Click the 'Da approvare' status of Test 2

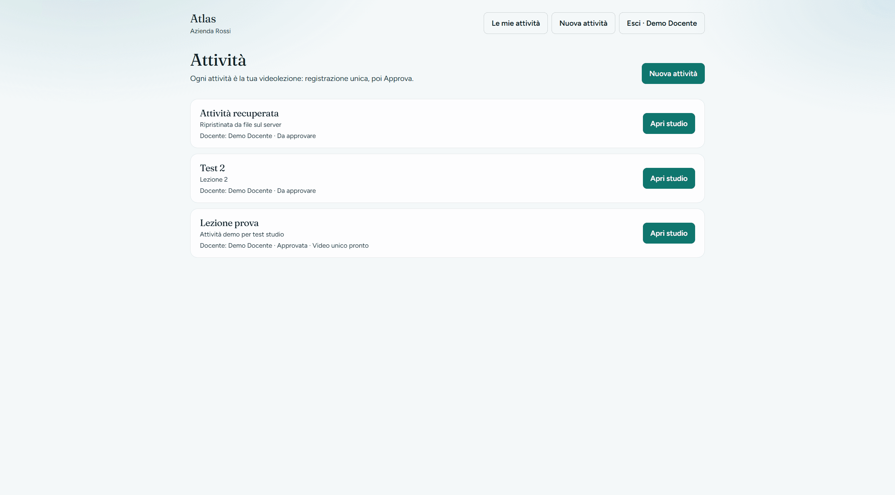click(x=296, y=191)
